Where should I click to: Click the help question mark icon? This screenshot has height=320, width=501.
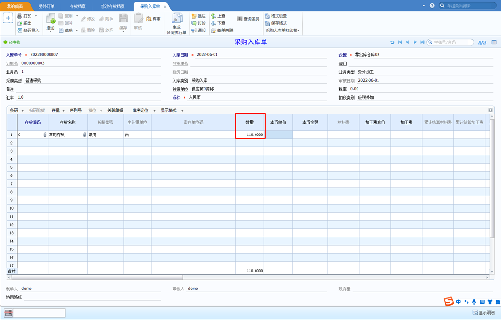tap(432, 6)
